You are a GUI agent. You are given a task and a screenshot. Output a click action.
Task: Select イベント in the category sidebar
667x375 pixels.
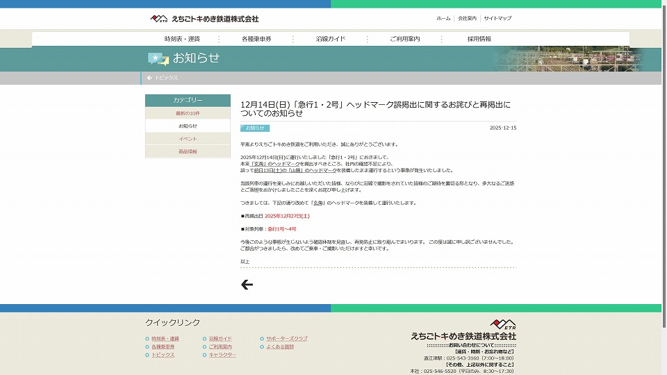tap(188, 139)
